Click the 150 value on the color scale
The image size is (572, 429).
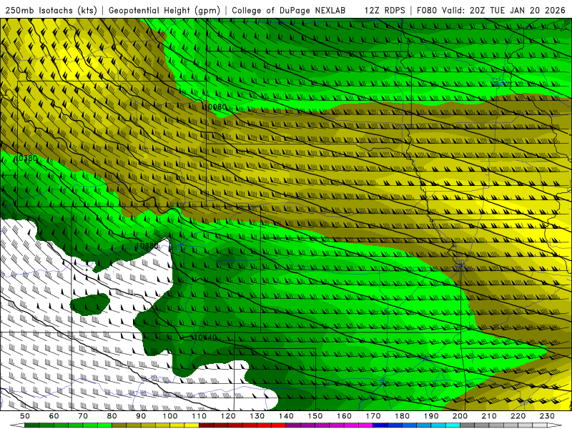tap(315, 416)
